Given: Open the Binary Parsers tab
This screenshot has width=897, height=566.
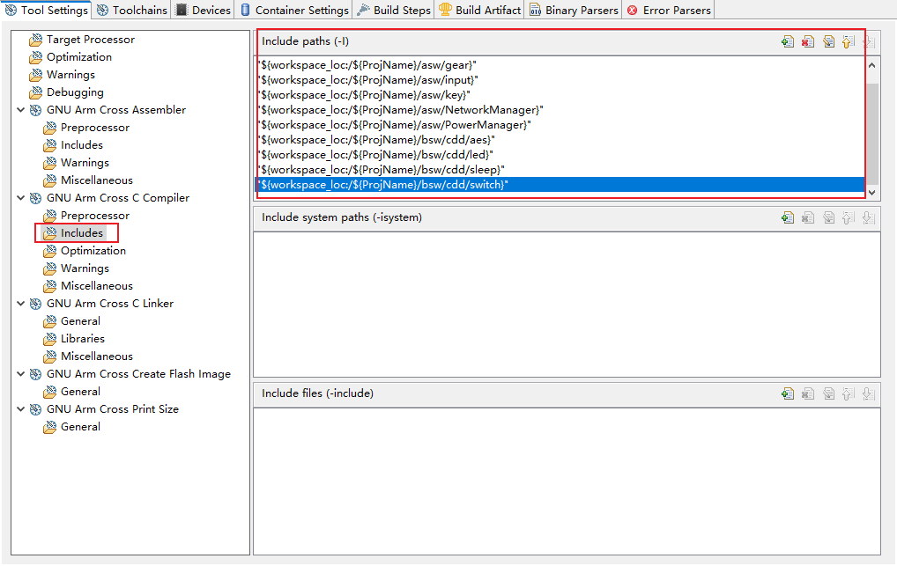Looking at the screenshot, I should (574, 10).
